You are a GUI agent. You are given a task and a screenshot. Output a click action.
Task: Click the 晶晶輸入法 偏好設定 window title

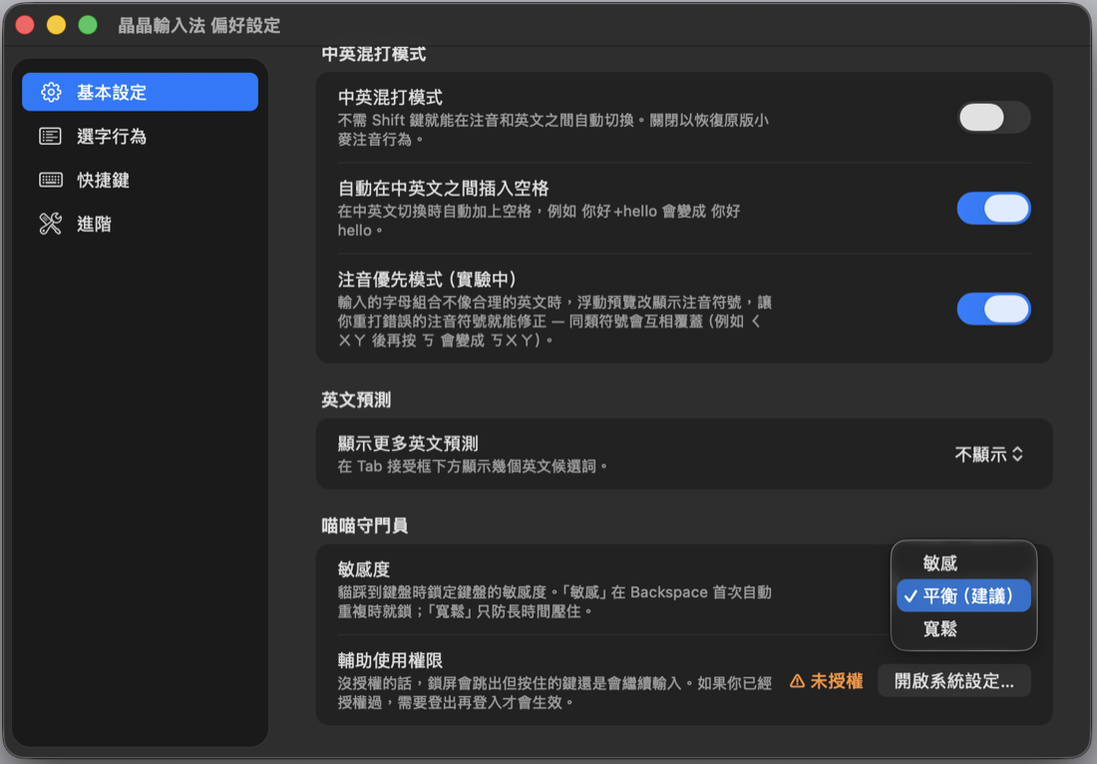pos(198,25)
